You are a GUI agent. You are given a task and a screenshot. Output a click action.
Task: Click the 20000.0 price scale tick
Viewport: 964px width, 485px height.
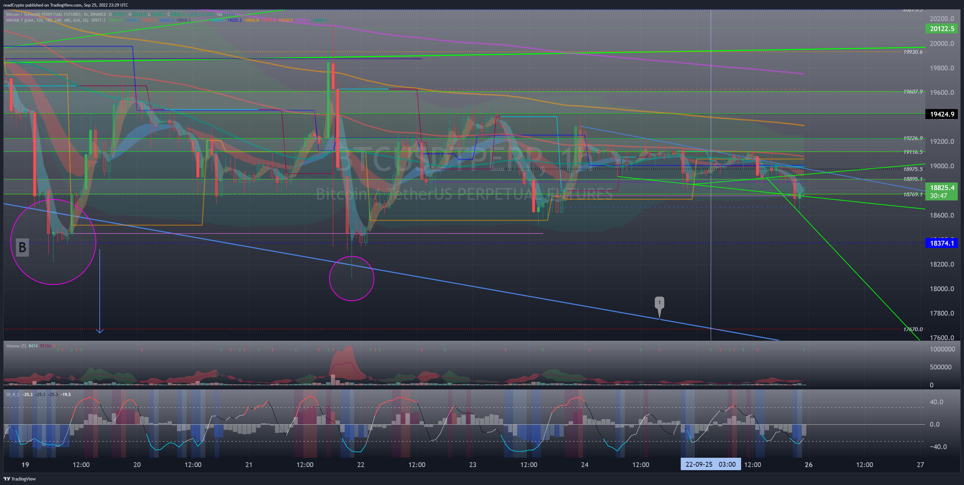(942, 43)
